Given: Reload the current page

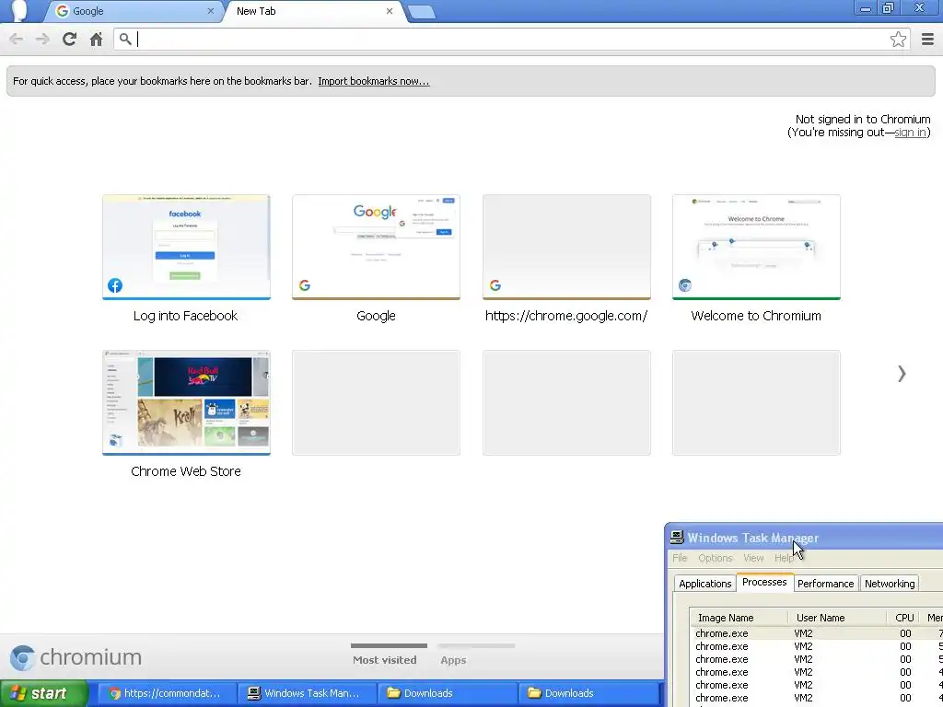Looking at the screenshot, I should click(69, 39).
